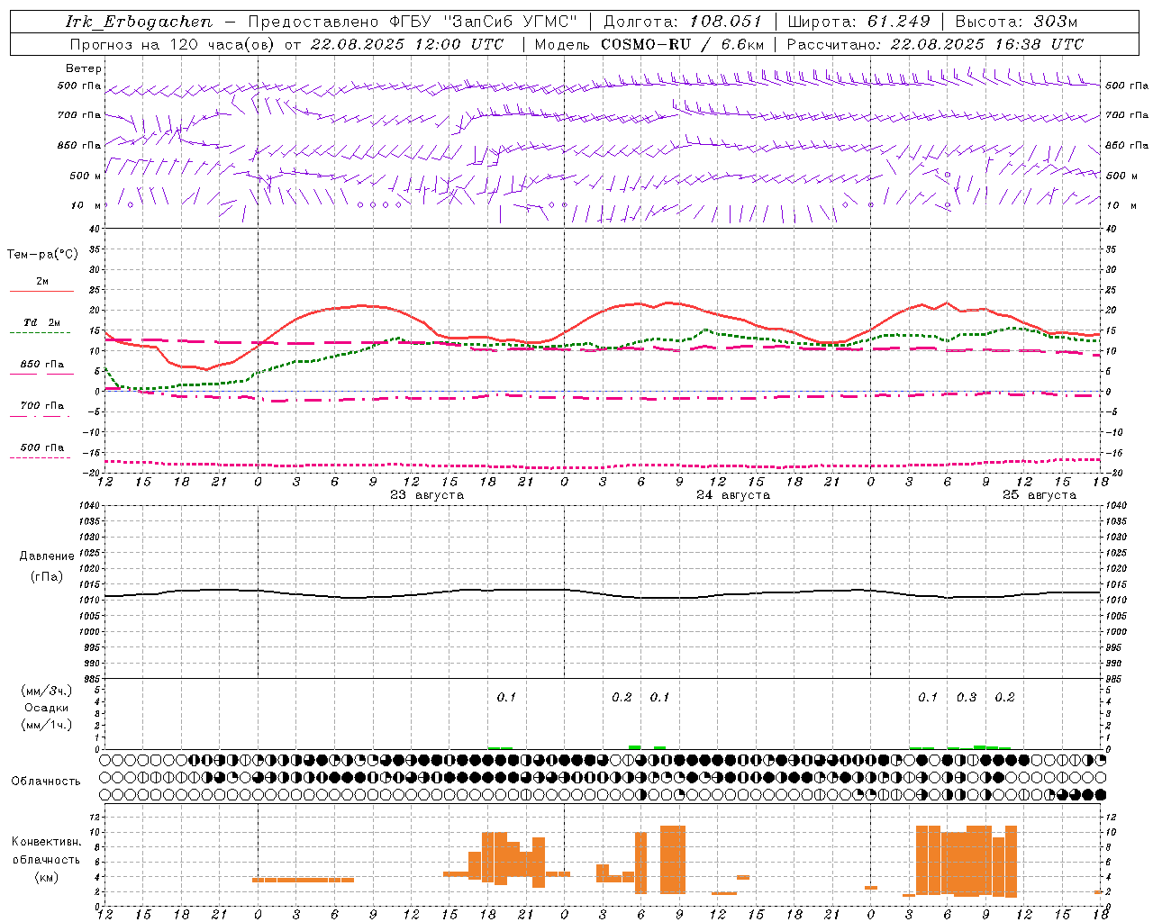This screenshot has height=922, width=1153.
Task: Click the station name Irk_Erbogachen in header
Action: click(x=139, y=22)
